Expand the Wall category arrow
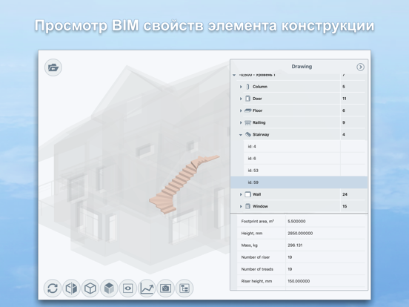 (x=241, y=194)
